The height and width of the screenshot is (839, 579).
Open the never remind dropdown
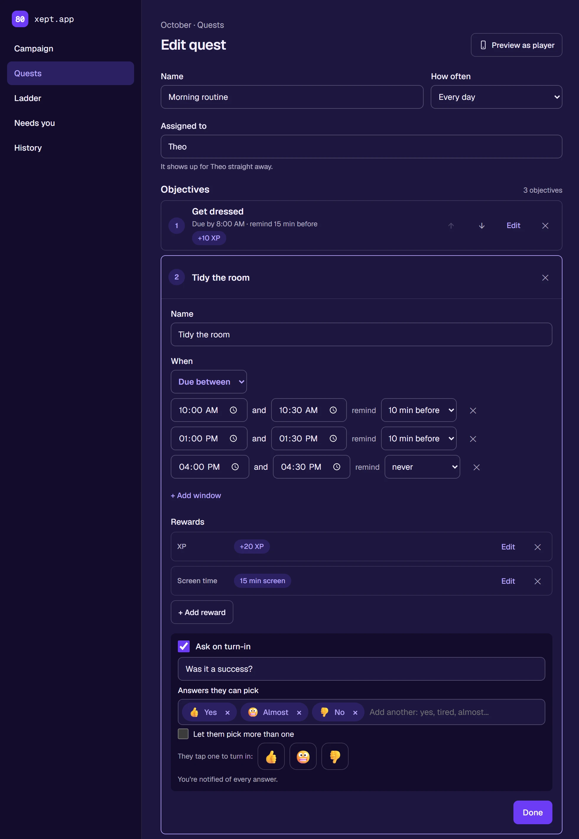pos(422,467)
